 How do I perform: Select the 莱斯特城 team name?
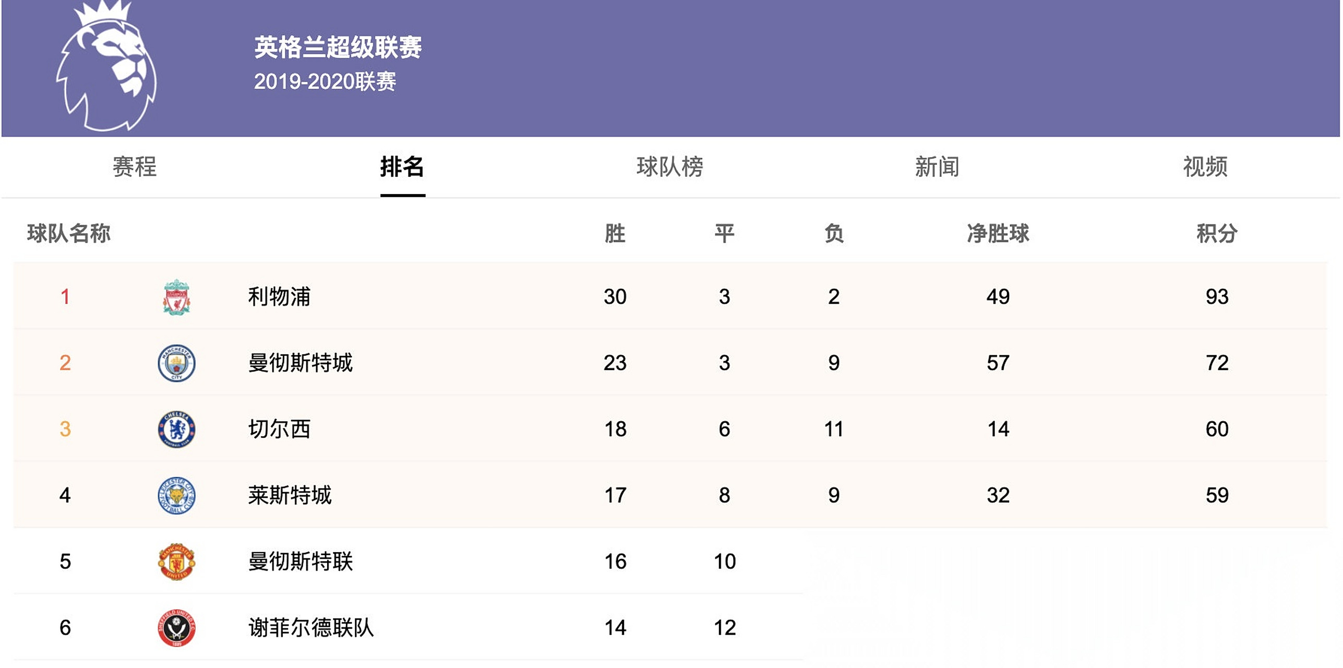[290, 495]
